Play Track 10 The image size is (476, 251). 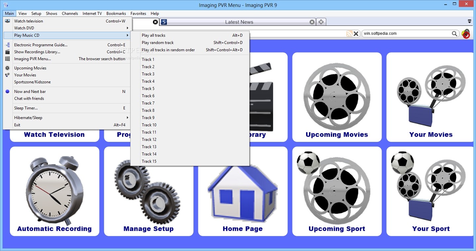(190, 125)
